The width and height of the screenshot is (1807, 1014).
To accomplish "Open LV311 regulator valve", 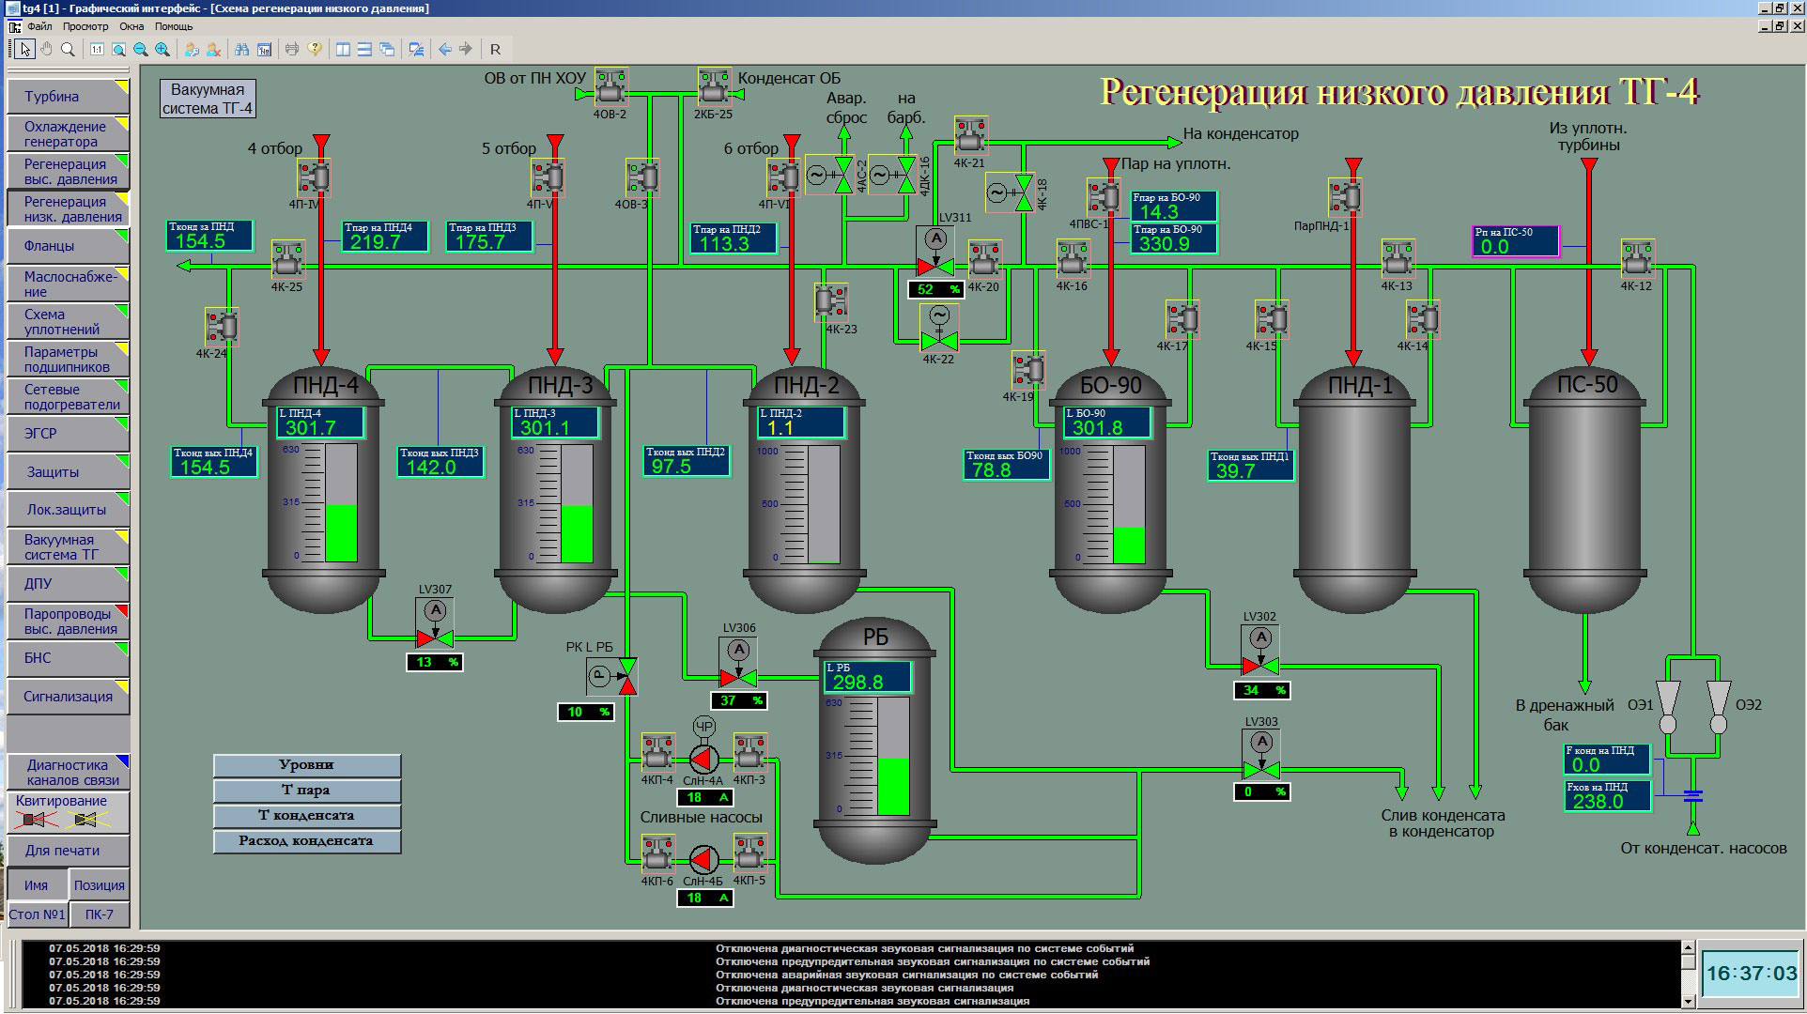I will (935, 251).
